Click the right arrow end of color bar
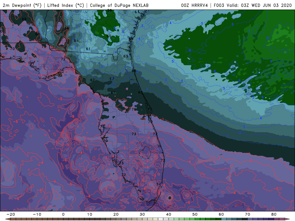 (x=287, y=219)
